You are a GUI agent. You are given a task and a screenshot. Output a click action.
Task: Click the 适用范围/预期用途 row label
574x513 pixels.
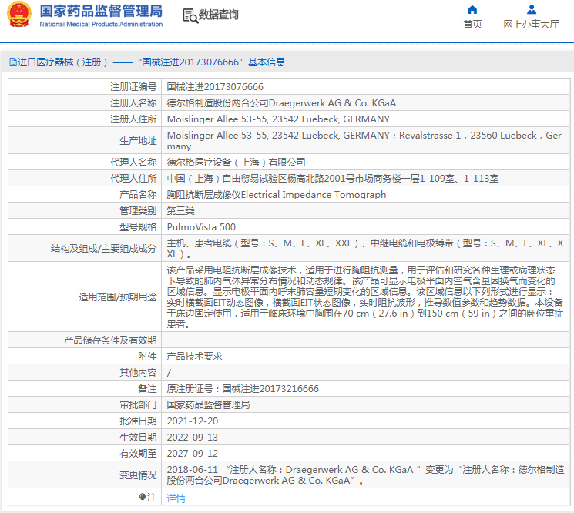click(118, 297)
